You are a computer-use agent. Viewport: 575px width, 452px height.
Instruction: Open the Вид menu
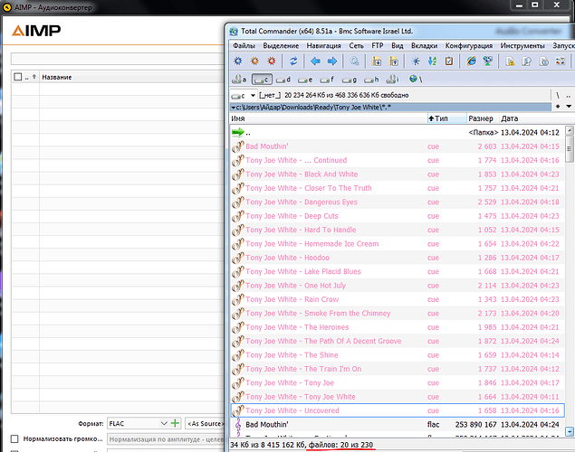coord(398,46)
